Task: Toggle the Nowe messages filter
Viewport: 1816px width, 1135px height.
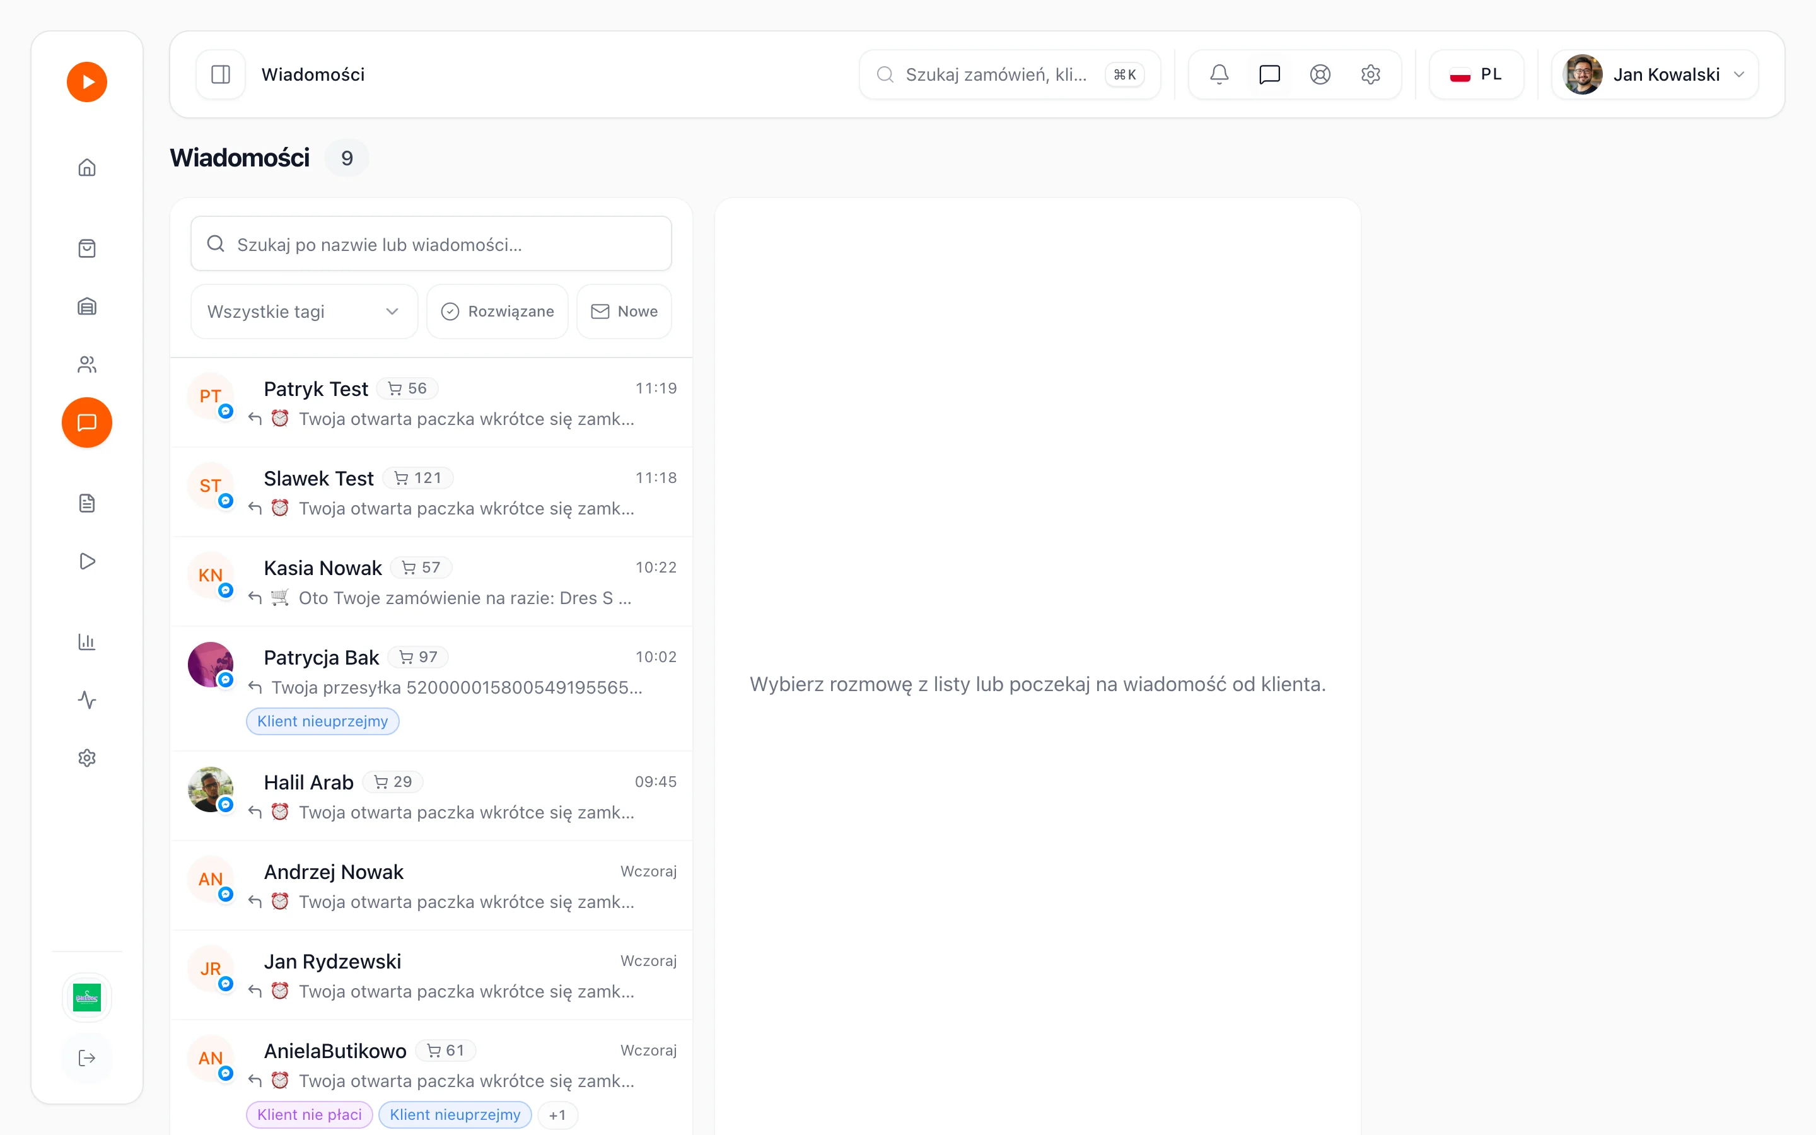Action: tap(624, 311)
